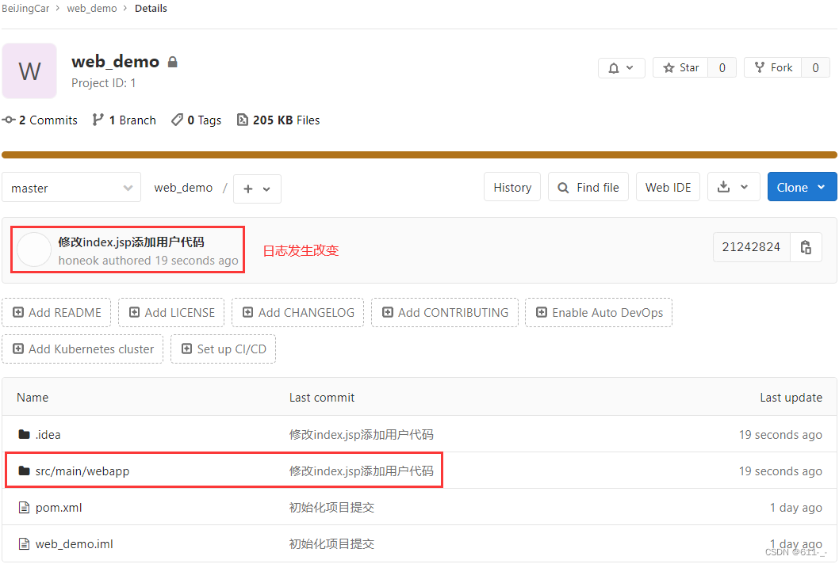Click the honeok author name
The height and width of the screenshot is (564, 839).
click(79, 261)
